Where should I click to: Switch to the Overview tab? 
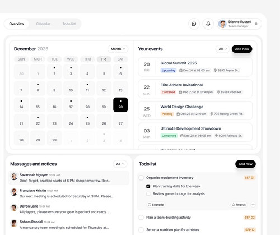17,24
